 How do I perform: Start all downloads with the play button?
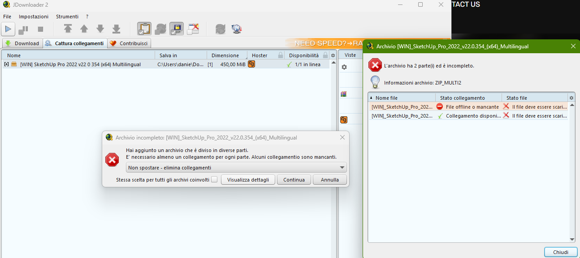8,30
